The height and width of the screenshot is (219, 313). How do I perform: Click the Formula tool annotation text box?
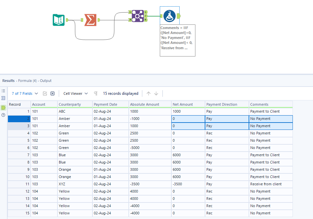click(x=177, y=40)
